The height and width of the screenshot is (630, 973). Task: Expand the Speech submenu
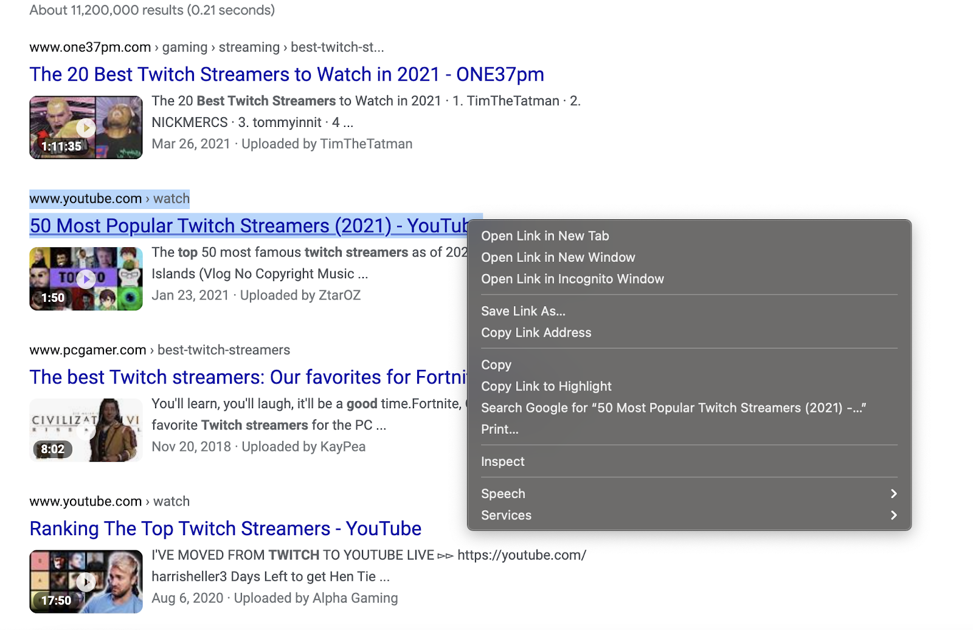tap(689, 494)
